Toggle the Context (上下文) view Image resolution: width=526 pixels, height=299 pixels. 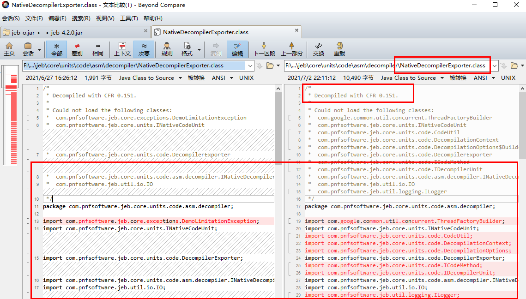[122, 49]
